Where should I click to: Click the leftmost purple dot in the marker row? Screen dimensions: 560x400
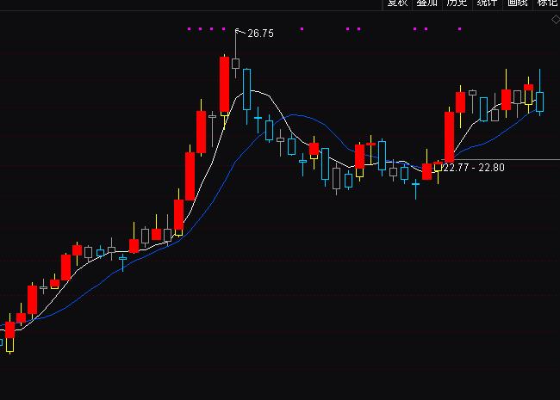click(190, 28)
